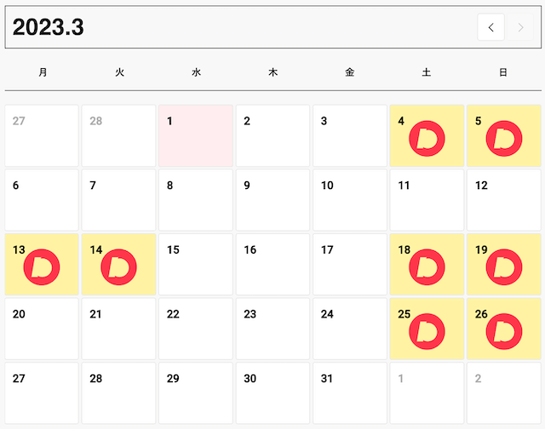Select March 31 date cell
The width and height of the screenshot is (545, 429).
350,393
